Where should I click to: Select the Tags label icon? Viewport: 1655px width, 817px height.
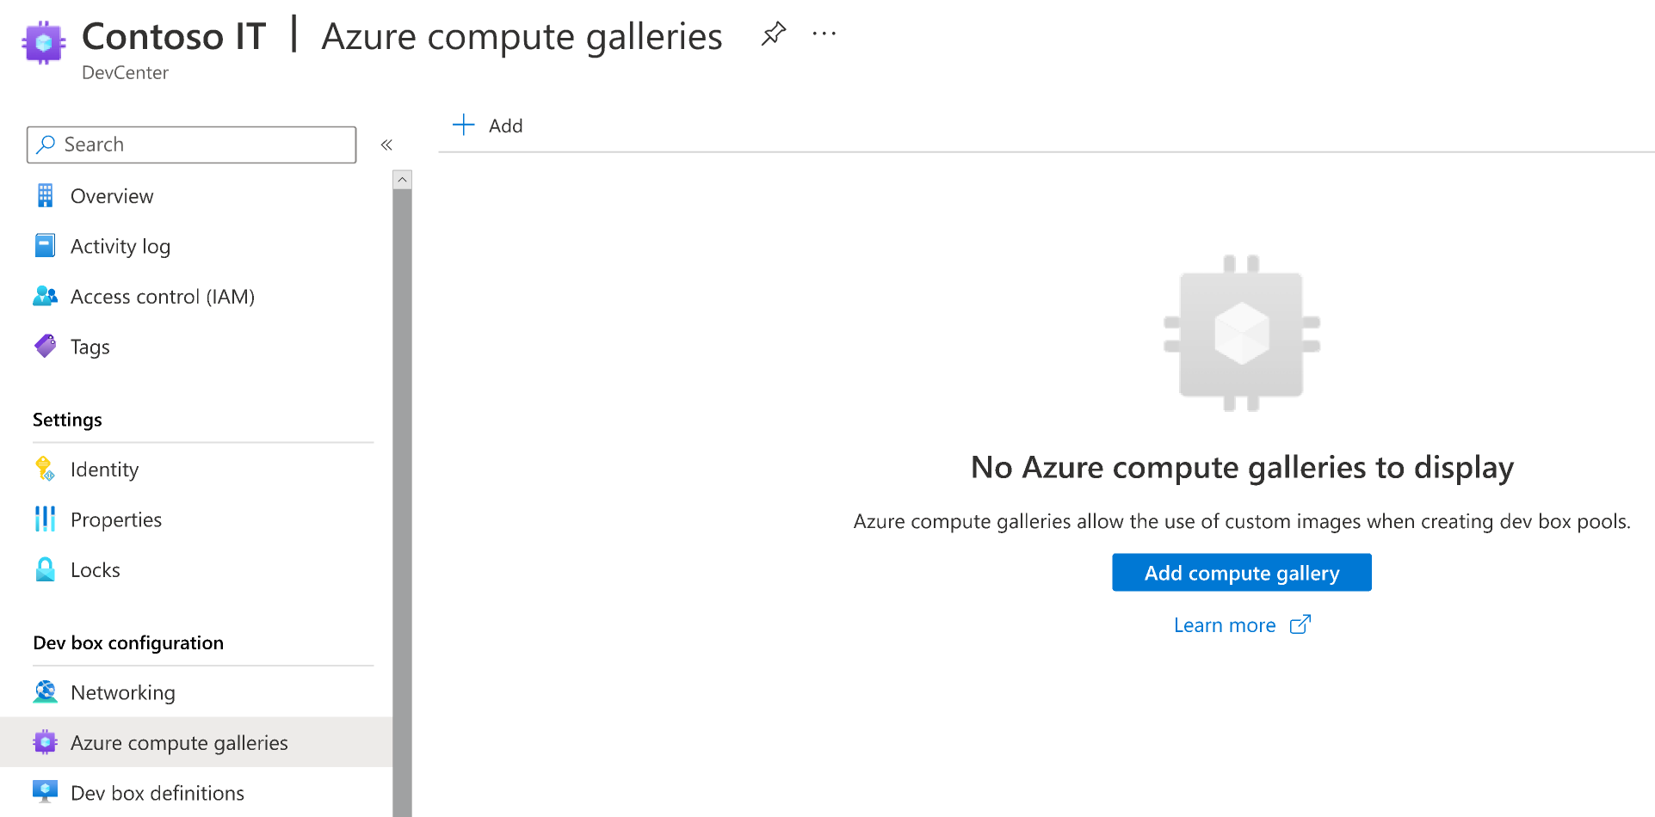pos(45,346)
